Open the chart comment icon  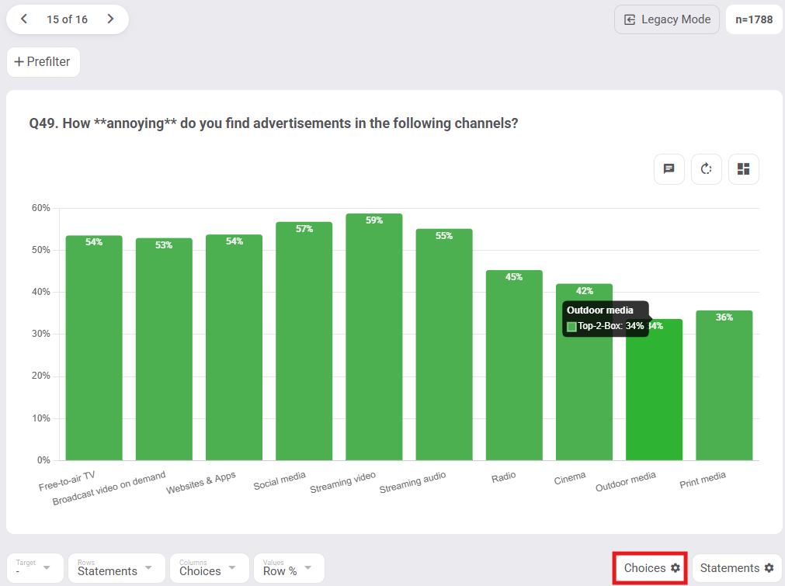pyautogui.click(x=669, y=169)
